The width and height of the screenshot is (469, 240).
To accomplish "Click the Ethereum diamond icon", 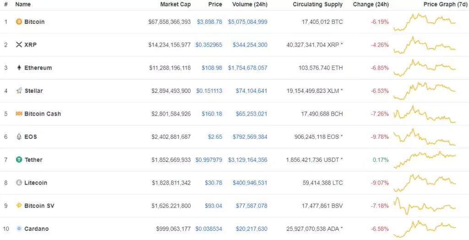I will point(19,68).
